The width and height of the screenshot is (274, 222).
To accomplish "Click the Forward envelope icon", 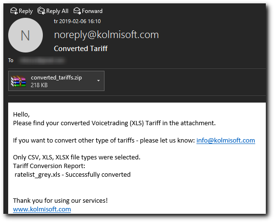I will point(77,11).
